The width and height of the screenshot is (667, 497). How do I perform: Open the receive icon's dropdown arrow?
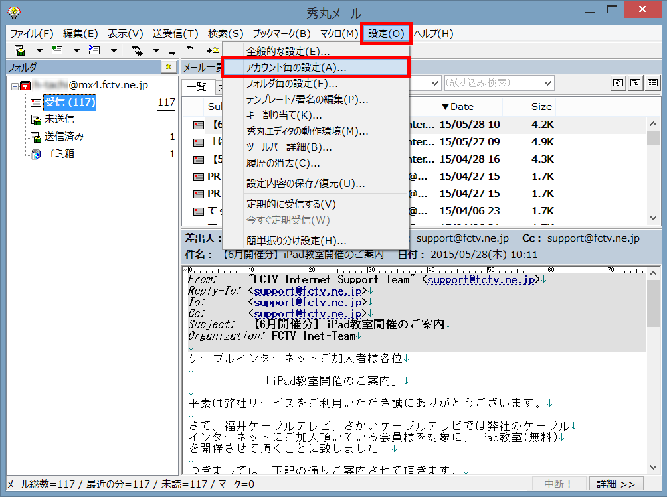(39, 50)
